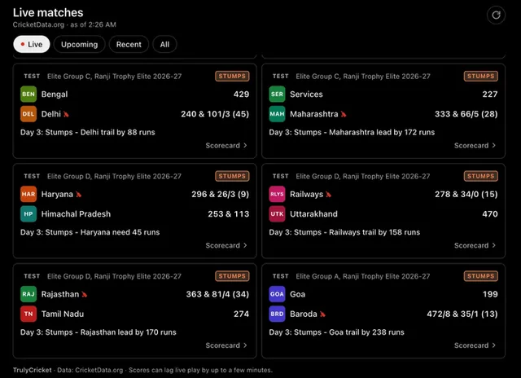Click STUMPS badge on Haryana match
Screen dimensions: 521x378
[232, 176]
